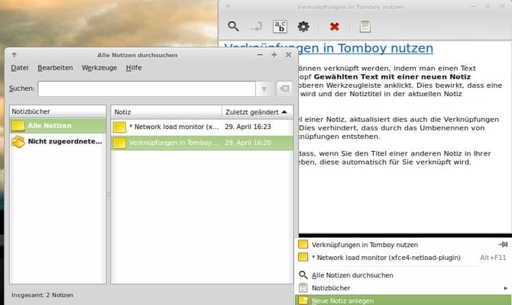Image resolution: width=512 pixels, height=305 pixels.
Task: Click the pane divider grip between notebook and note lists
Action: point(109,194)
